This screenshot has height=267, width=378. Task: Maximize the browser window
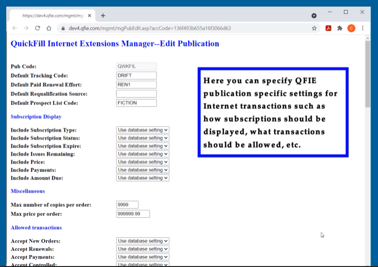(x=346, y=12)
